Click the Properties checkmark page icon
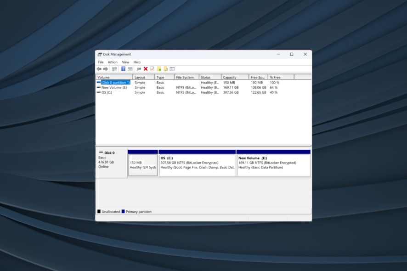 pos(153,69)
